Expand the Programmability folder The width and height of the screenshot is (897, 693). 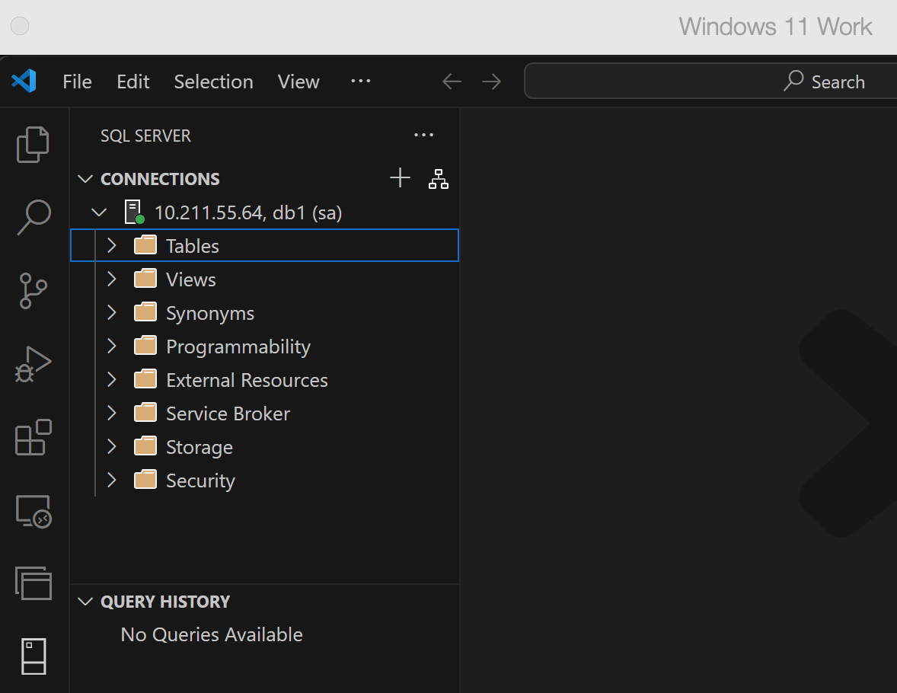pos(112,346)
